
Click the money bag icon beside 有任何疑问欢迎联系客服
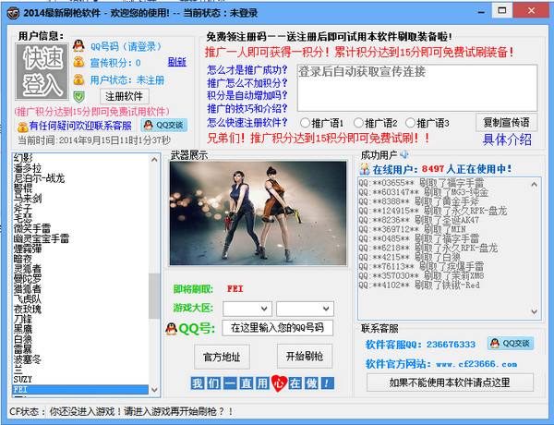(x=22, y=127)
